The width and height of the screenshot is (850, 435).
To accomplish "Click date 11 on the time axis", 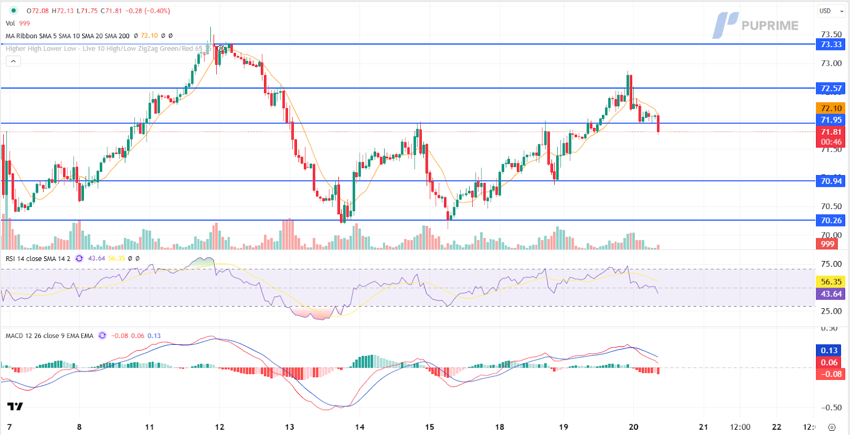I will pyautogui.click(x=149, y=427).
